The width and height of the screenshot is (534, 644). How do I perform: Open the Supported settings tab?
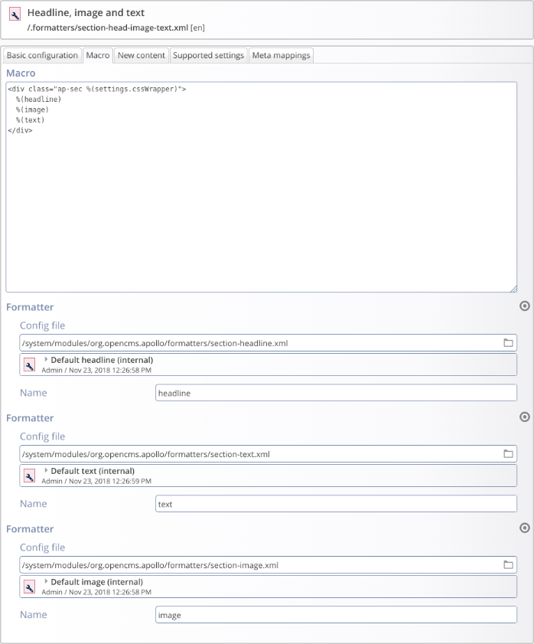click(x=208, y=55)
